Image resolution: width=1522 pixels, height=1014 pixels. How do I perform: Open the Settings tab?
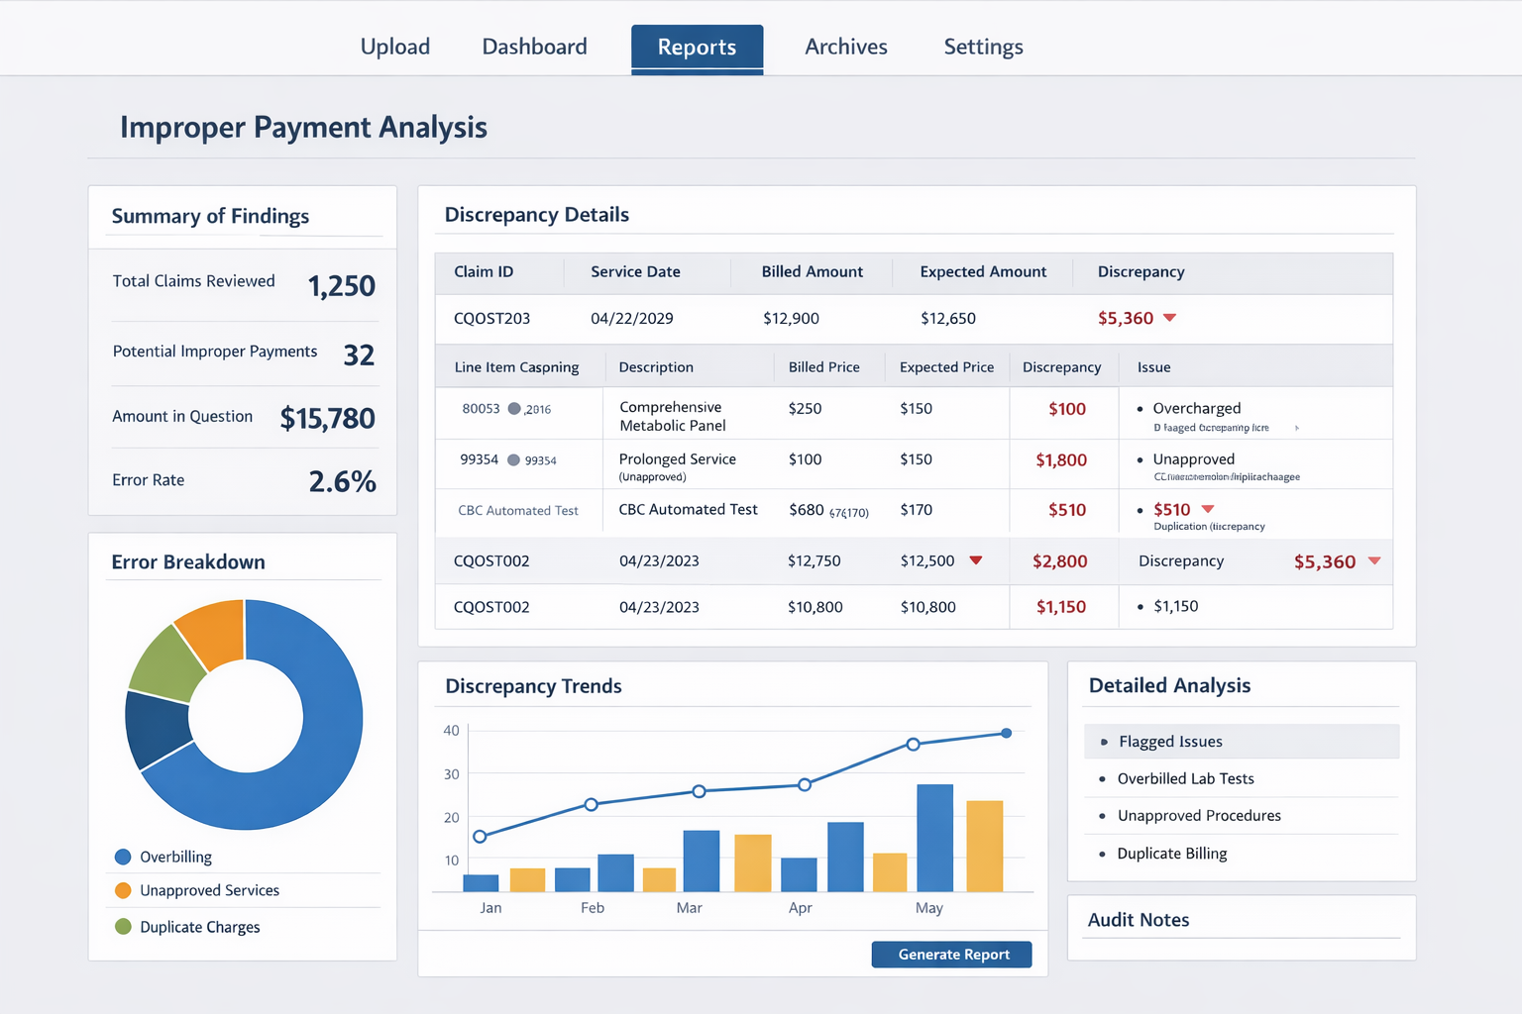pos(983,47)
